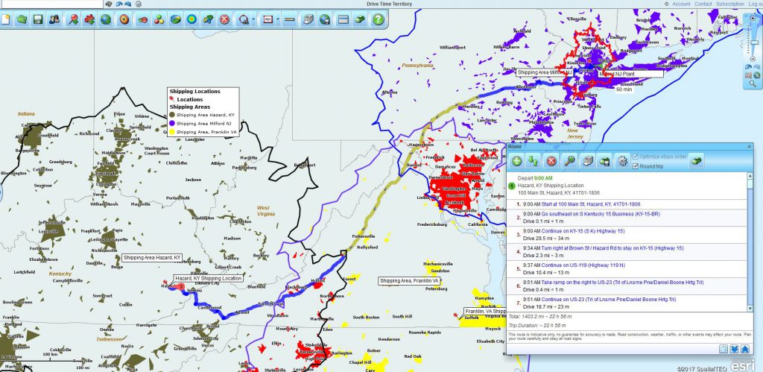Open the three colored balls symbolization icon
This screenshot has width=763, height=372.
pyautogui.click(x=159, y=19)
